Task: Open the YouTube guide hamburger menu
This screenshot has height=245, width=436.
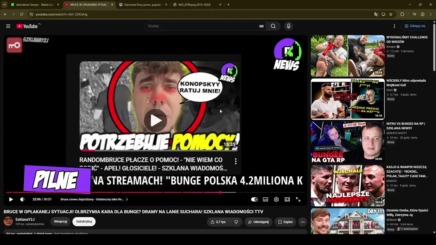Action: 8,26
